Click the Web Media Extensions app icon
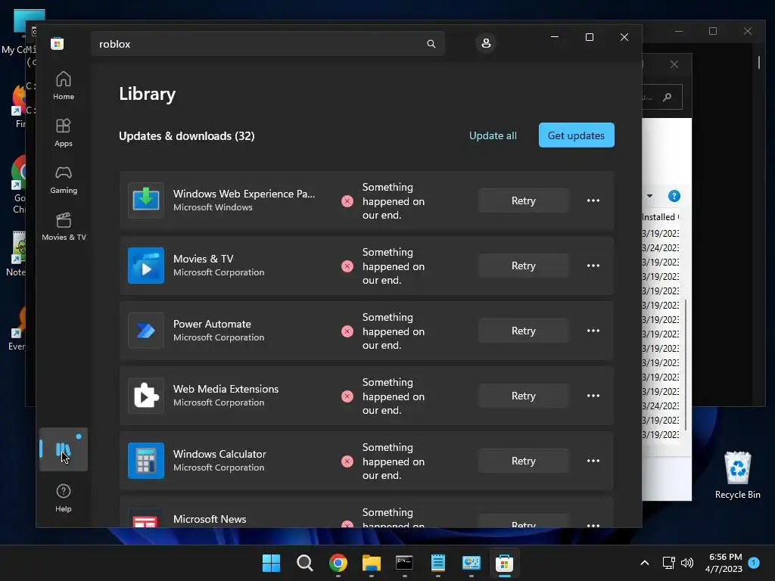775x581 pixels. click(x=146, y=396)
